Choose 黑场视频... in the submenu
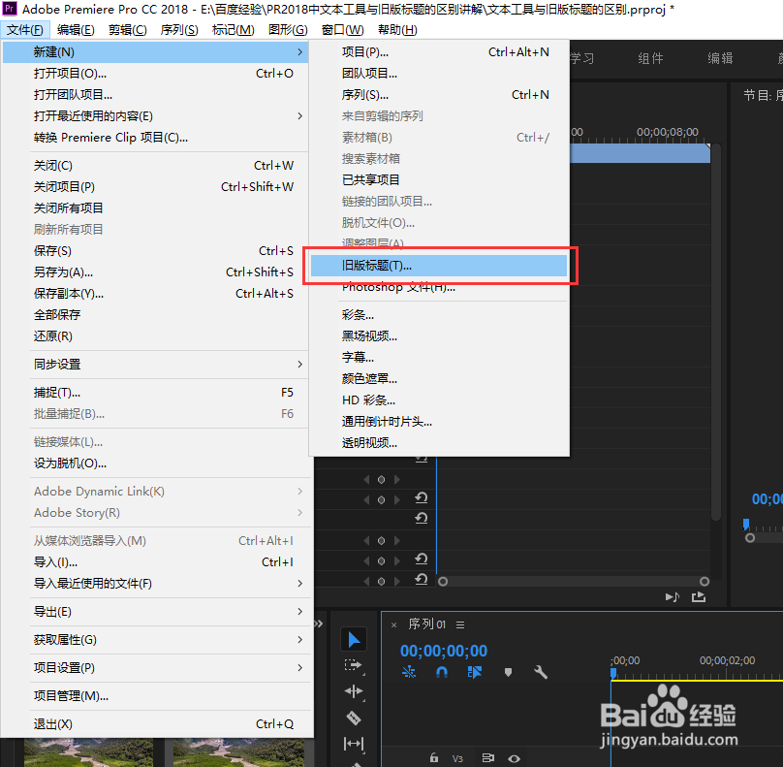 tap(438, 336)
